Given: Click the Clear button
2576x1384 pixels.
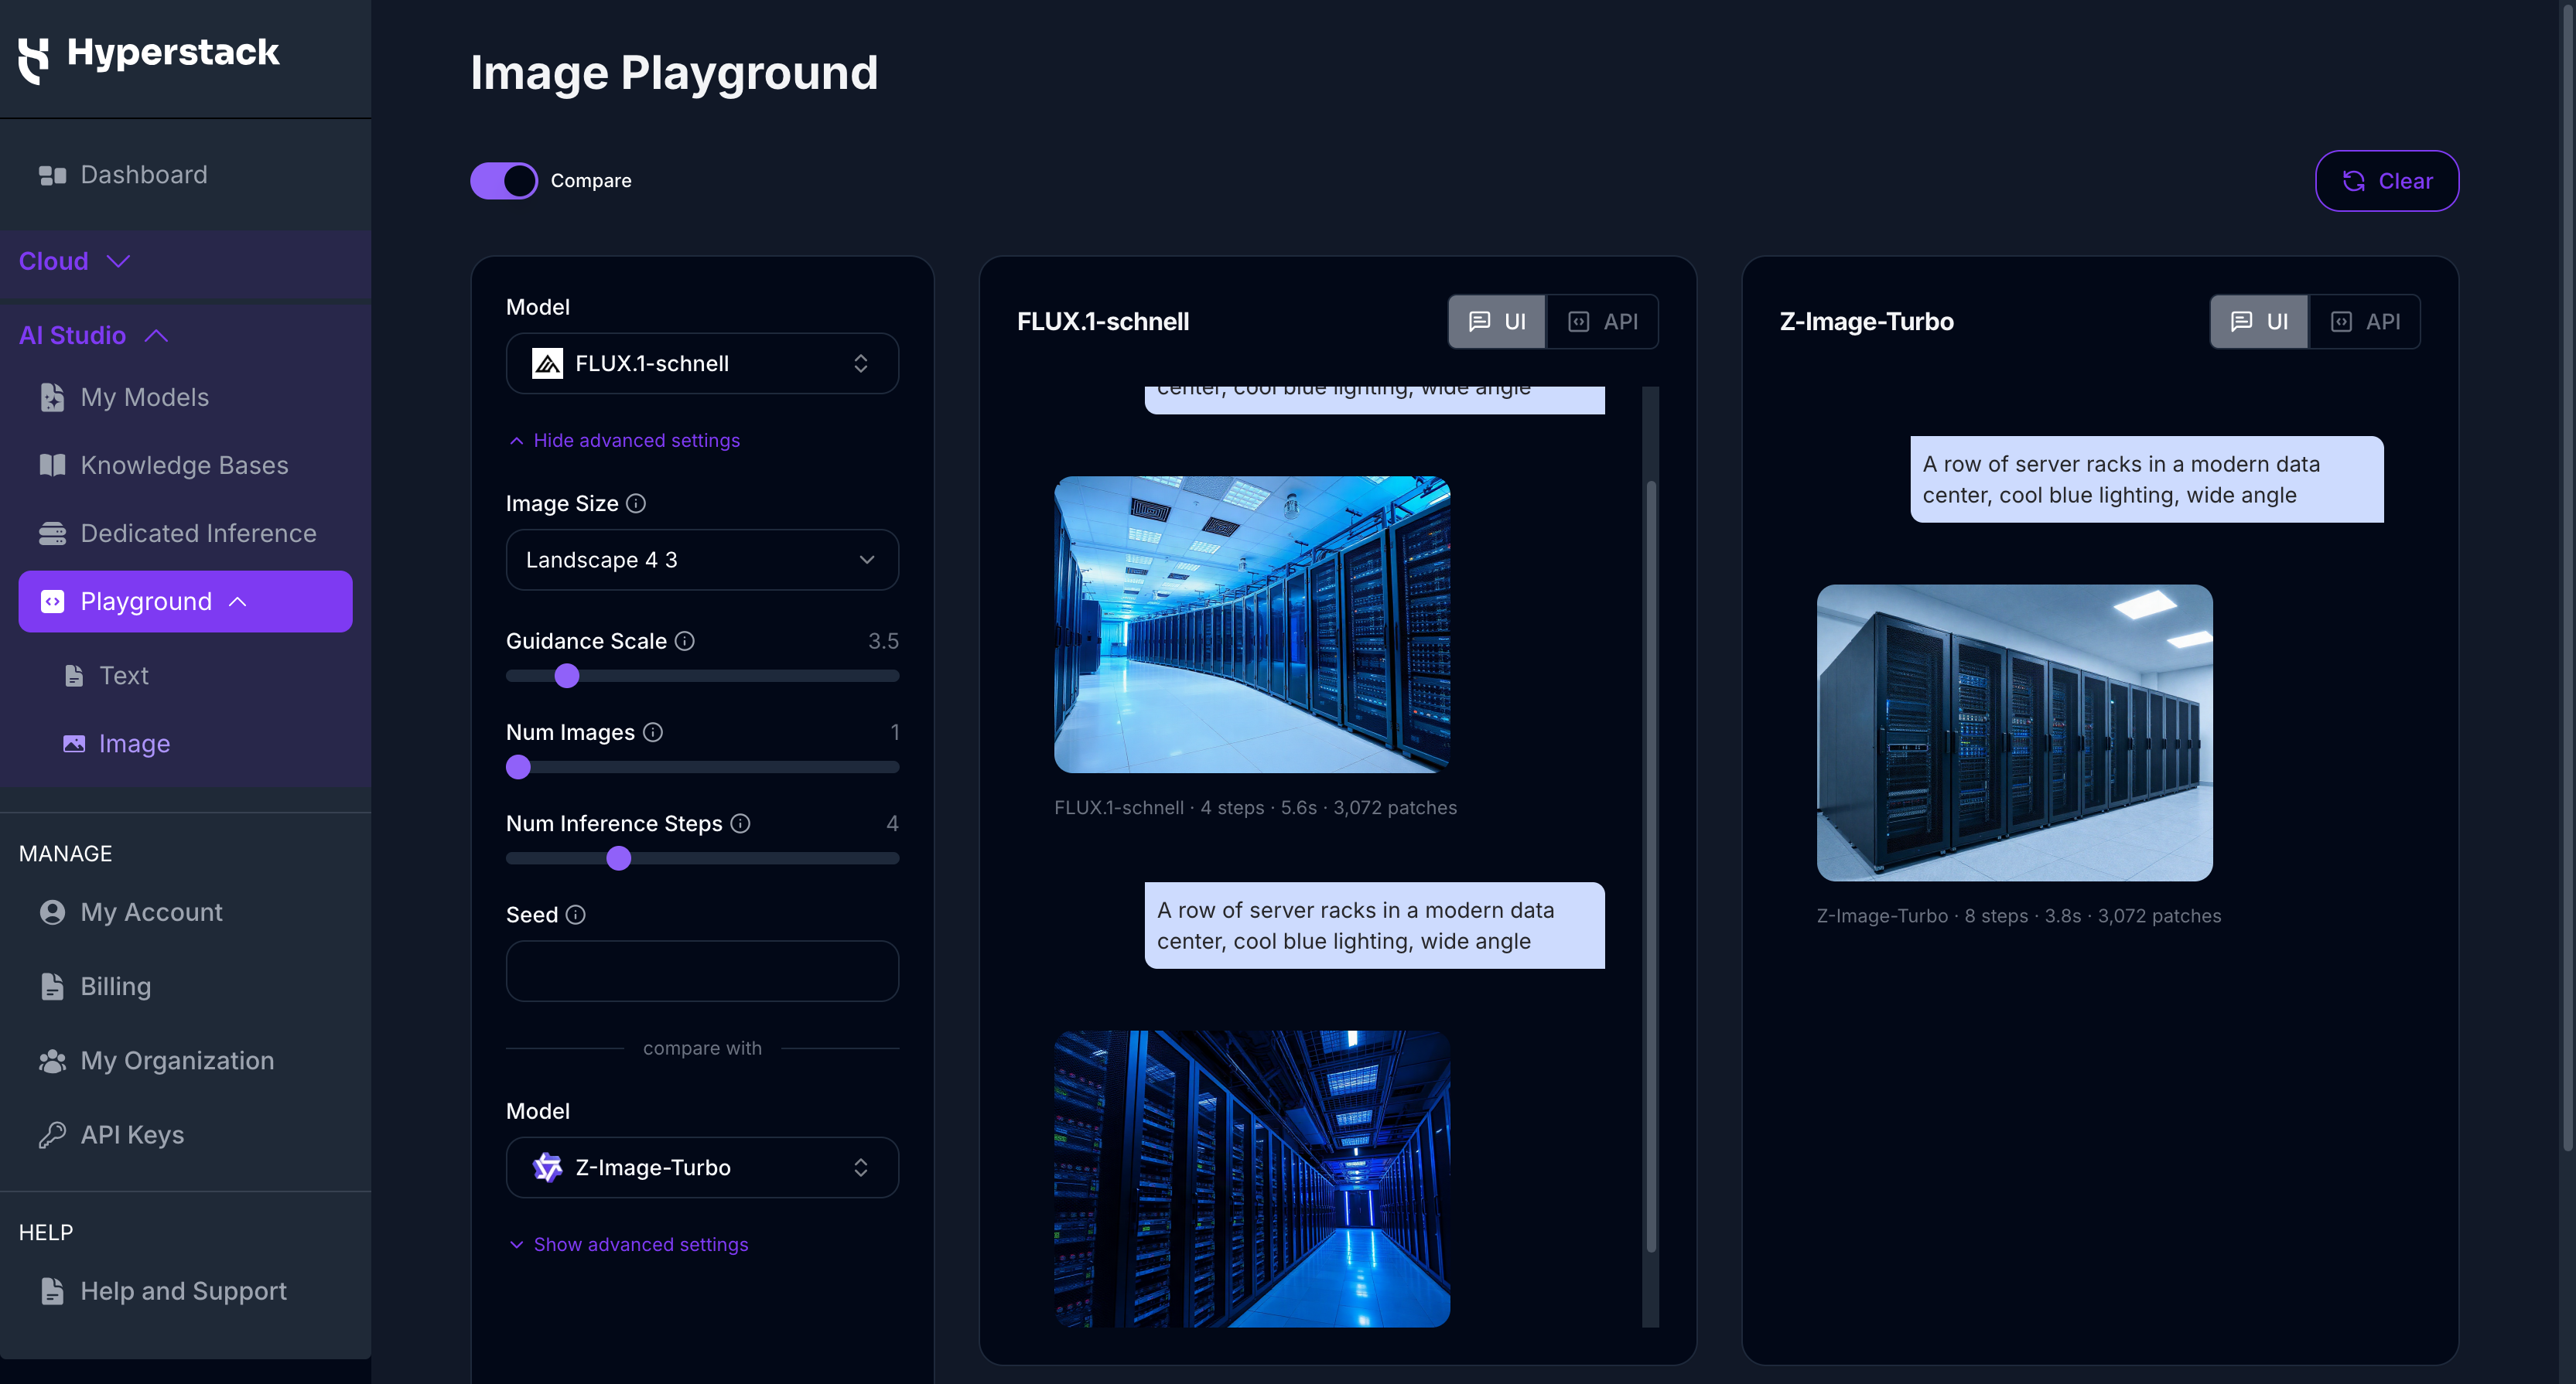Looking at the screenshot, I should (2387, 181).
